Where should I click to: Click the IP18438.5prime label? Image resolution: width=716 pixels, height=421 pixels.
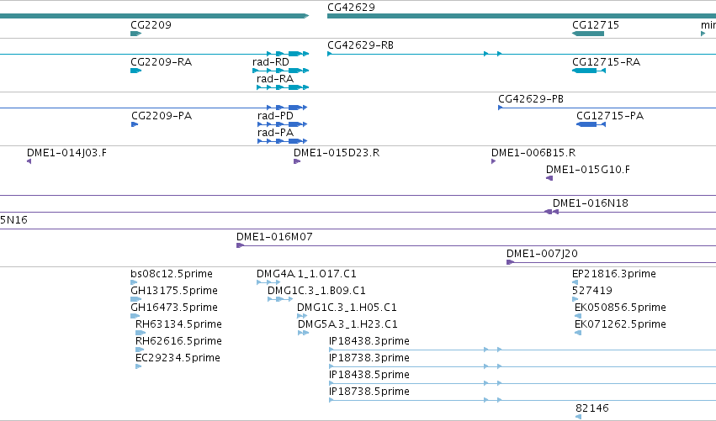(x=369, y=376)
